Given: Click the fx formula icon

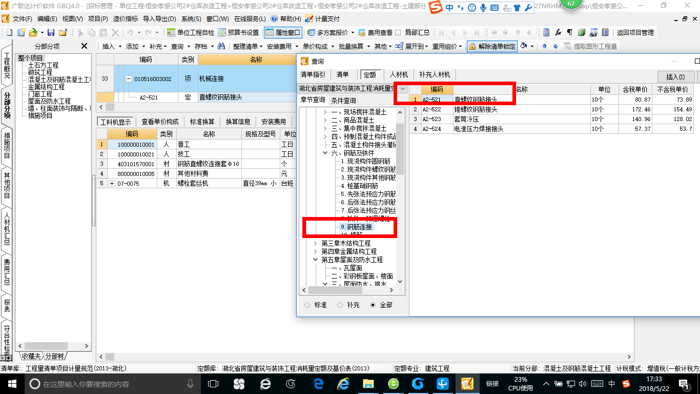Looking at the screenshot, I should point(559,32).
